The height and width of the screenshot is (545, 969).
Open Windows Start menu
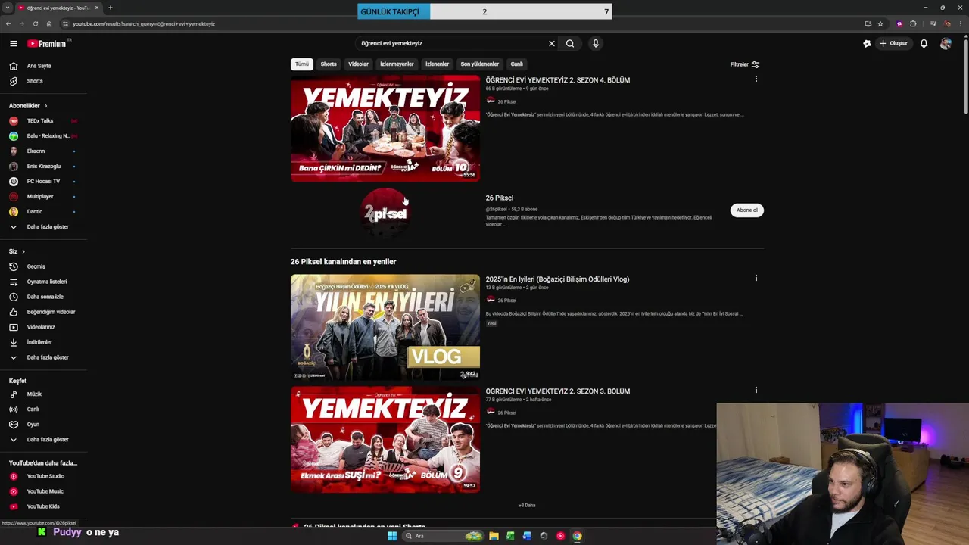point(392,536)
